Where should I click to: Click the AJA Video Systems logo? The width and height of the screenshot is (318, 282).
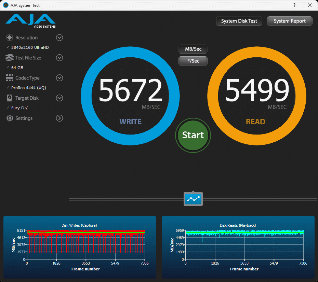30,20
